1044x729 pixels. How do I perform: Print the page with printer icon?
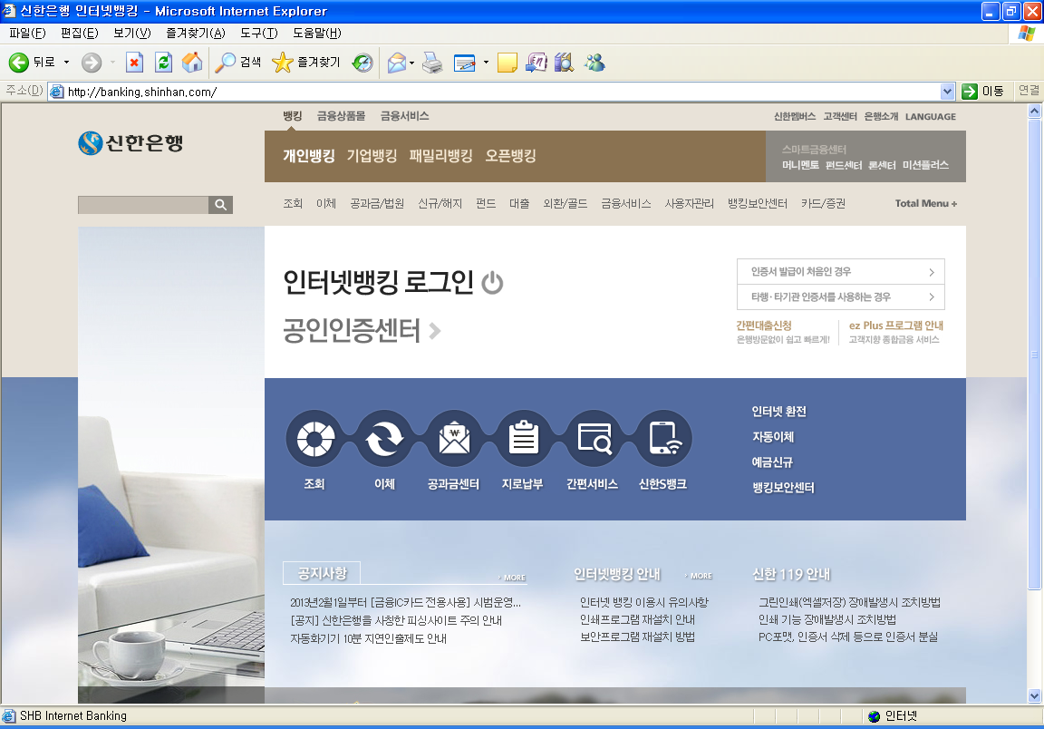click(433, 63)
